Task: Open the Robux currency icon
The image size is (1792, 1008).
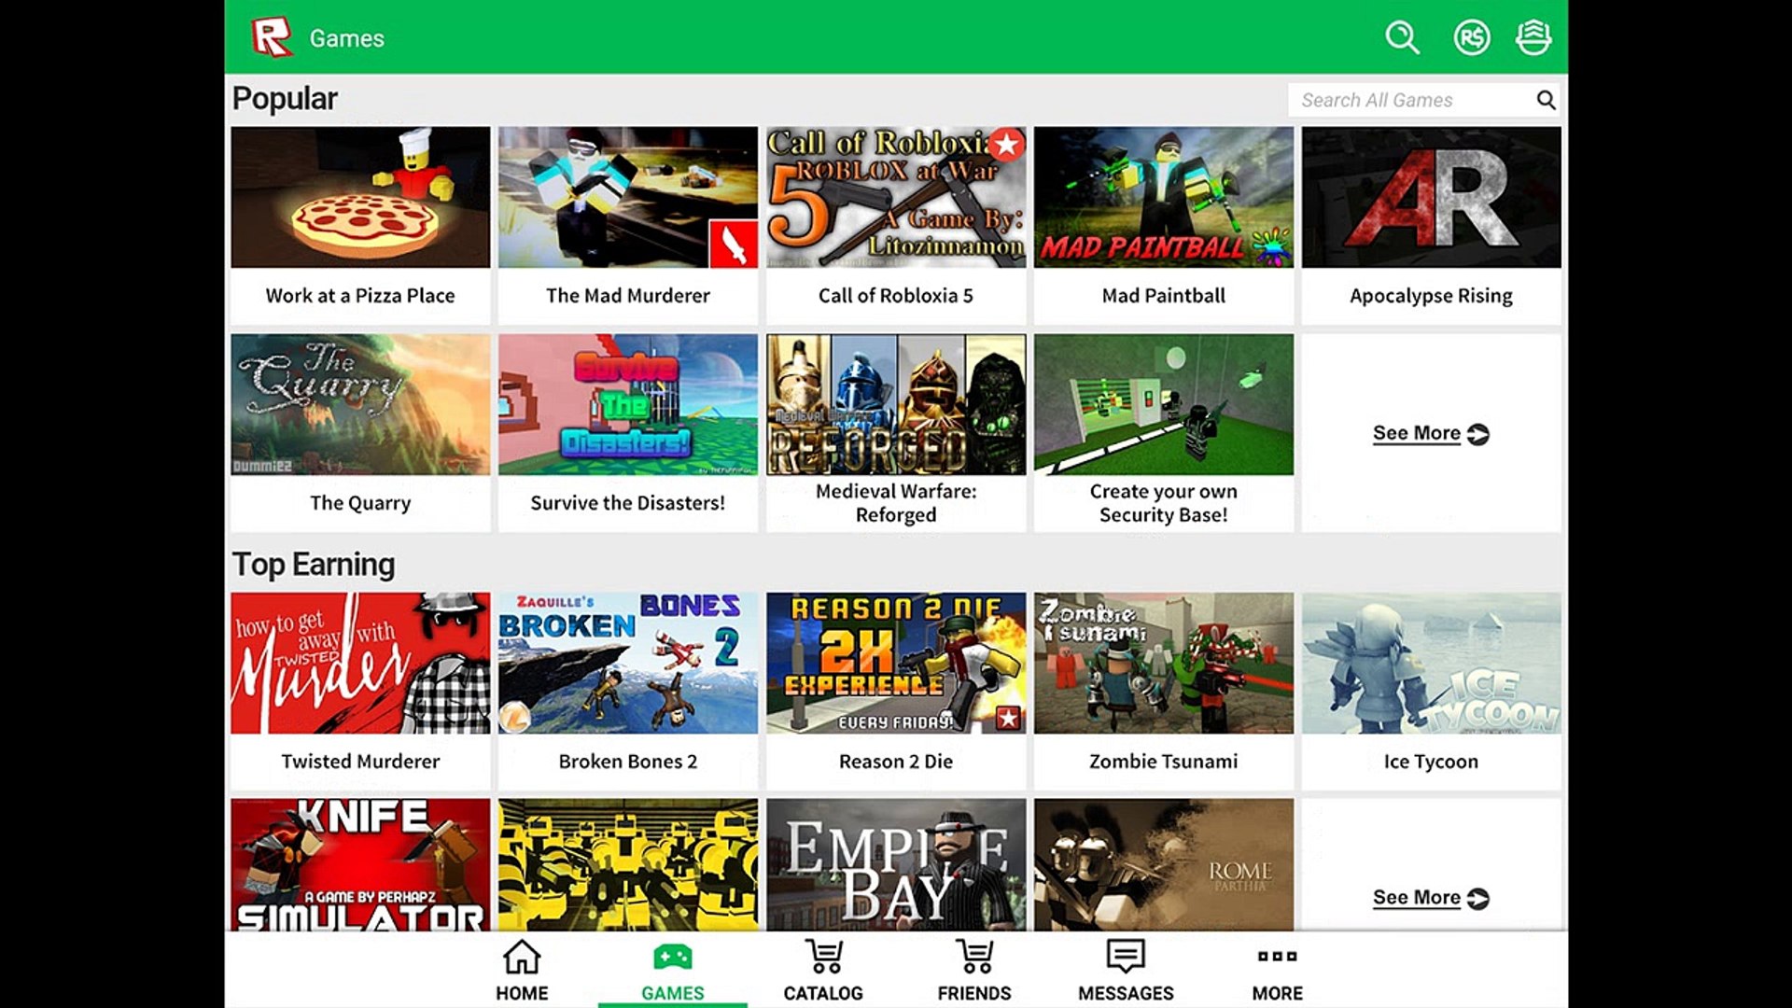Action: click(x=1471, y=38)
